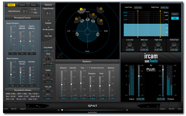The width and height of the screenshot is (186, 116).
Task: Click the Distance slider handle
Action: pyautogui.click(x=62, y=85)
